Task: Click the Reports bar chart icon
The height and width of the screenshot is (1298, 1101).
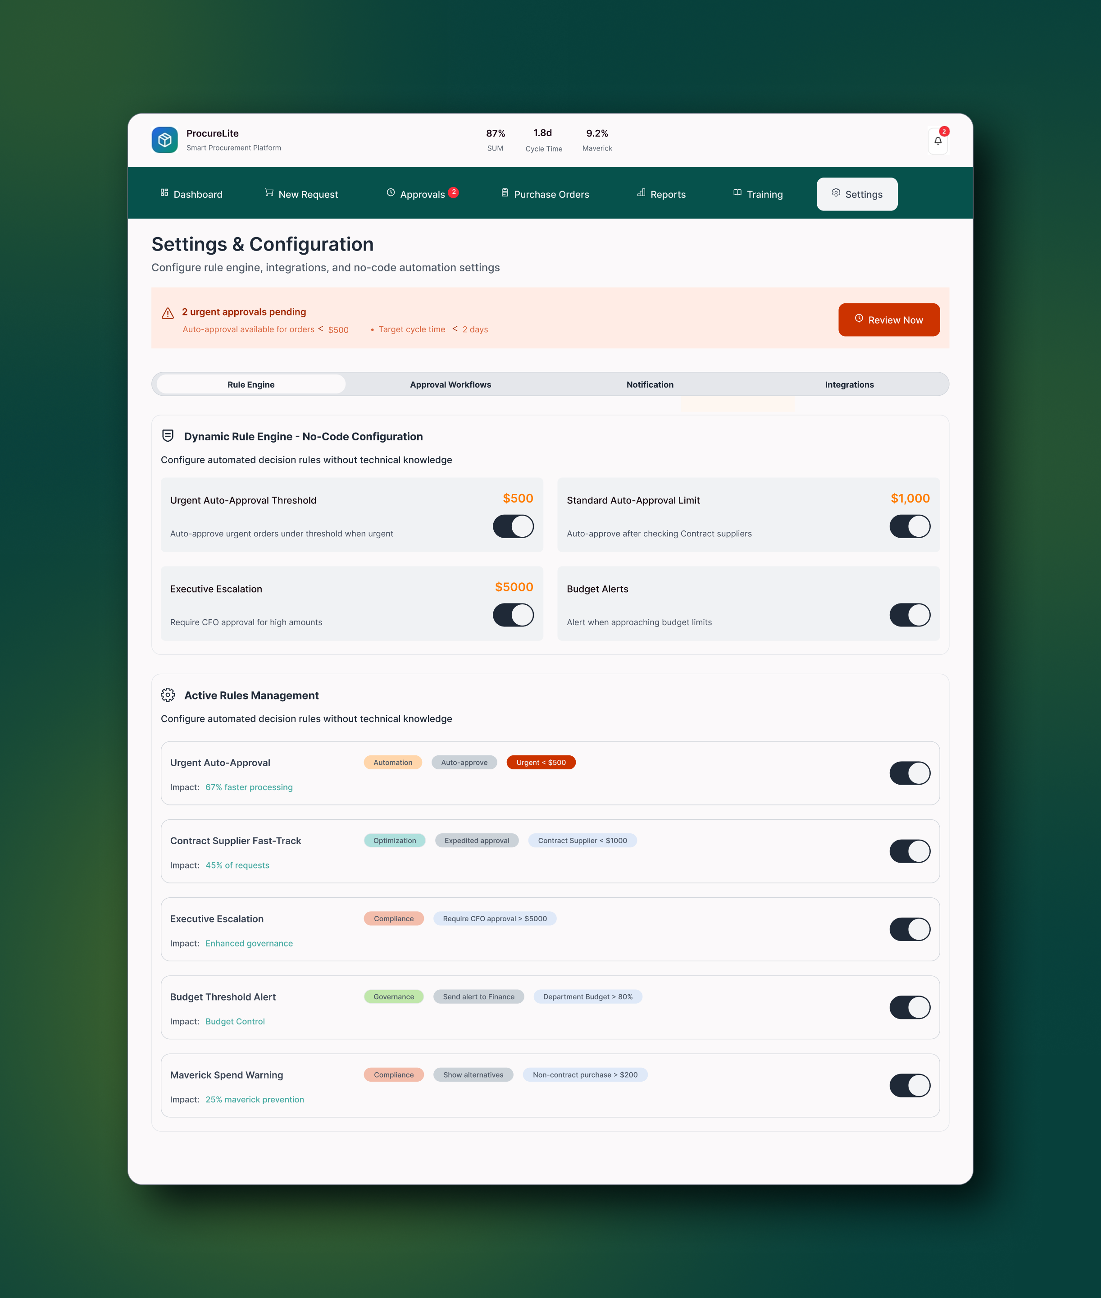Action: click(641, 193)
